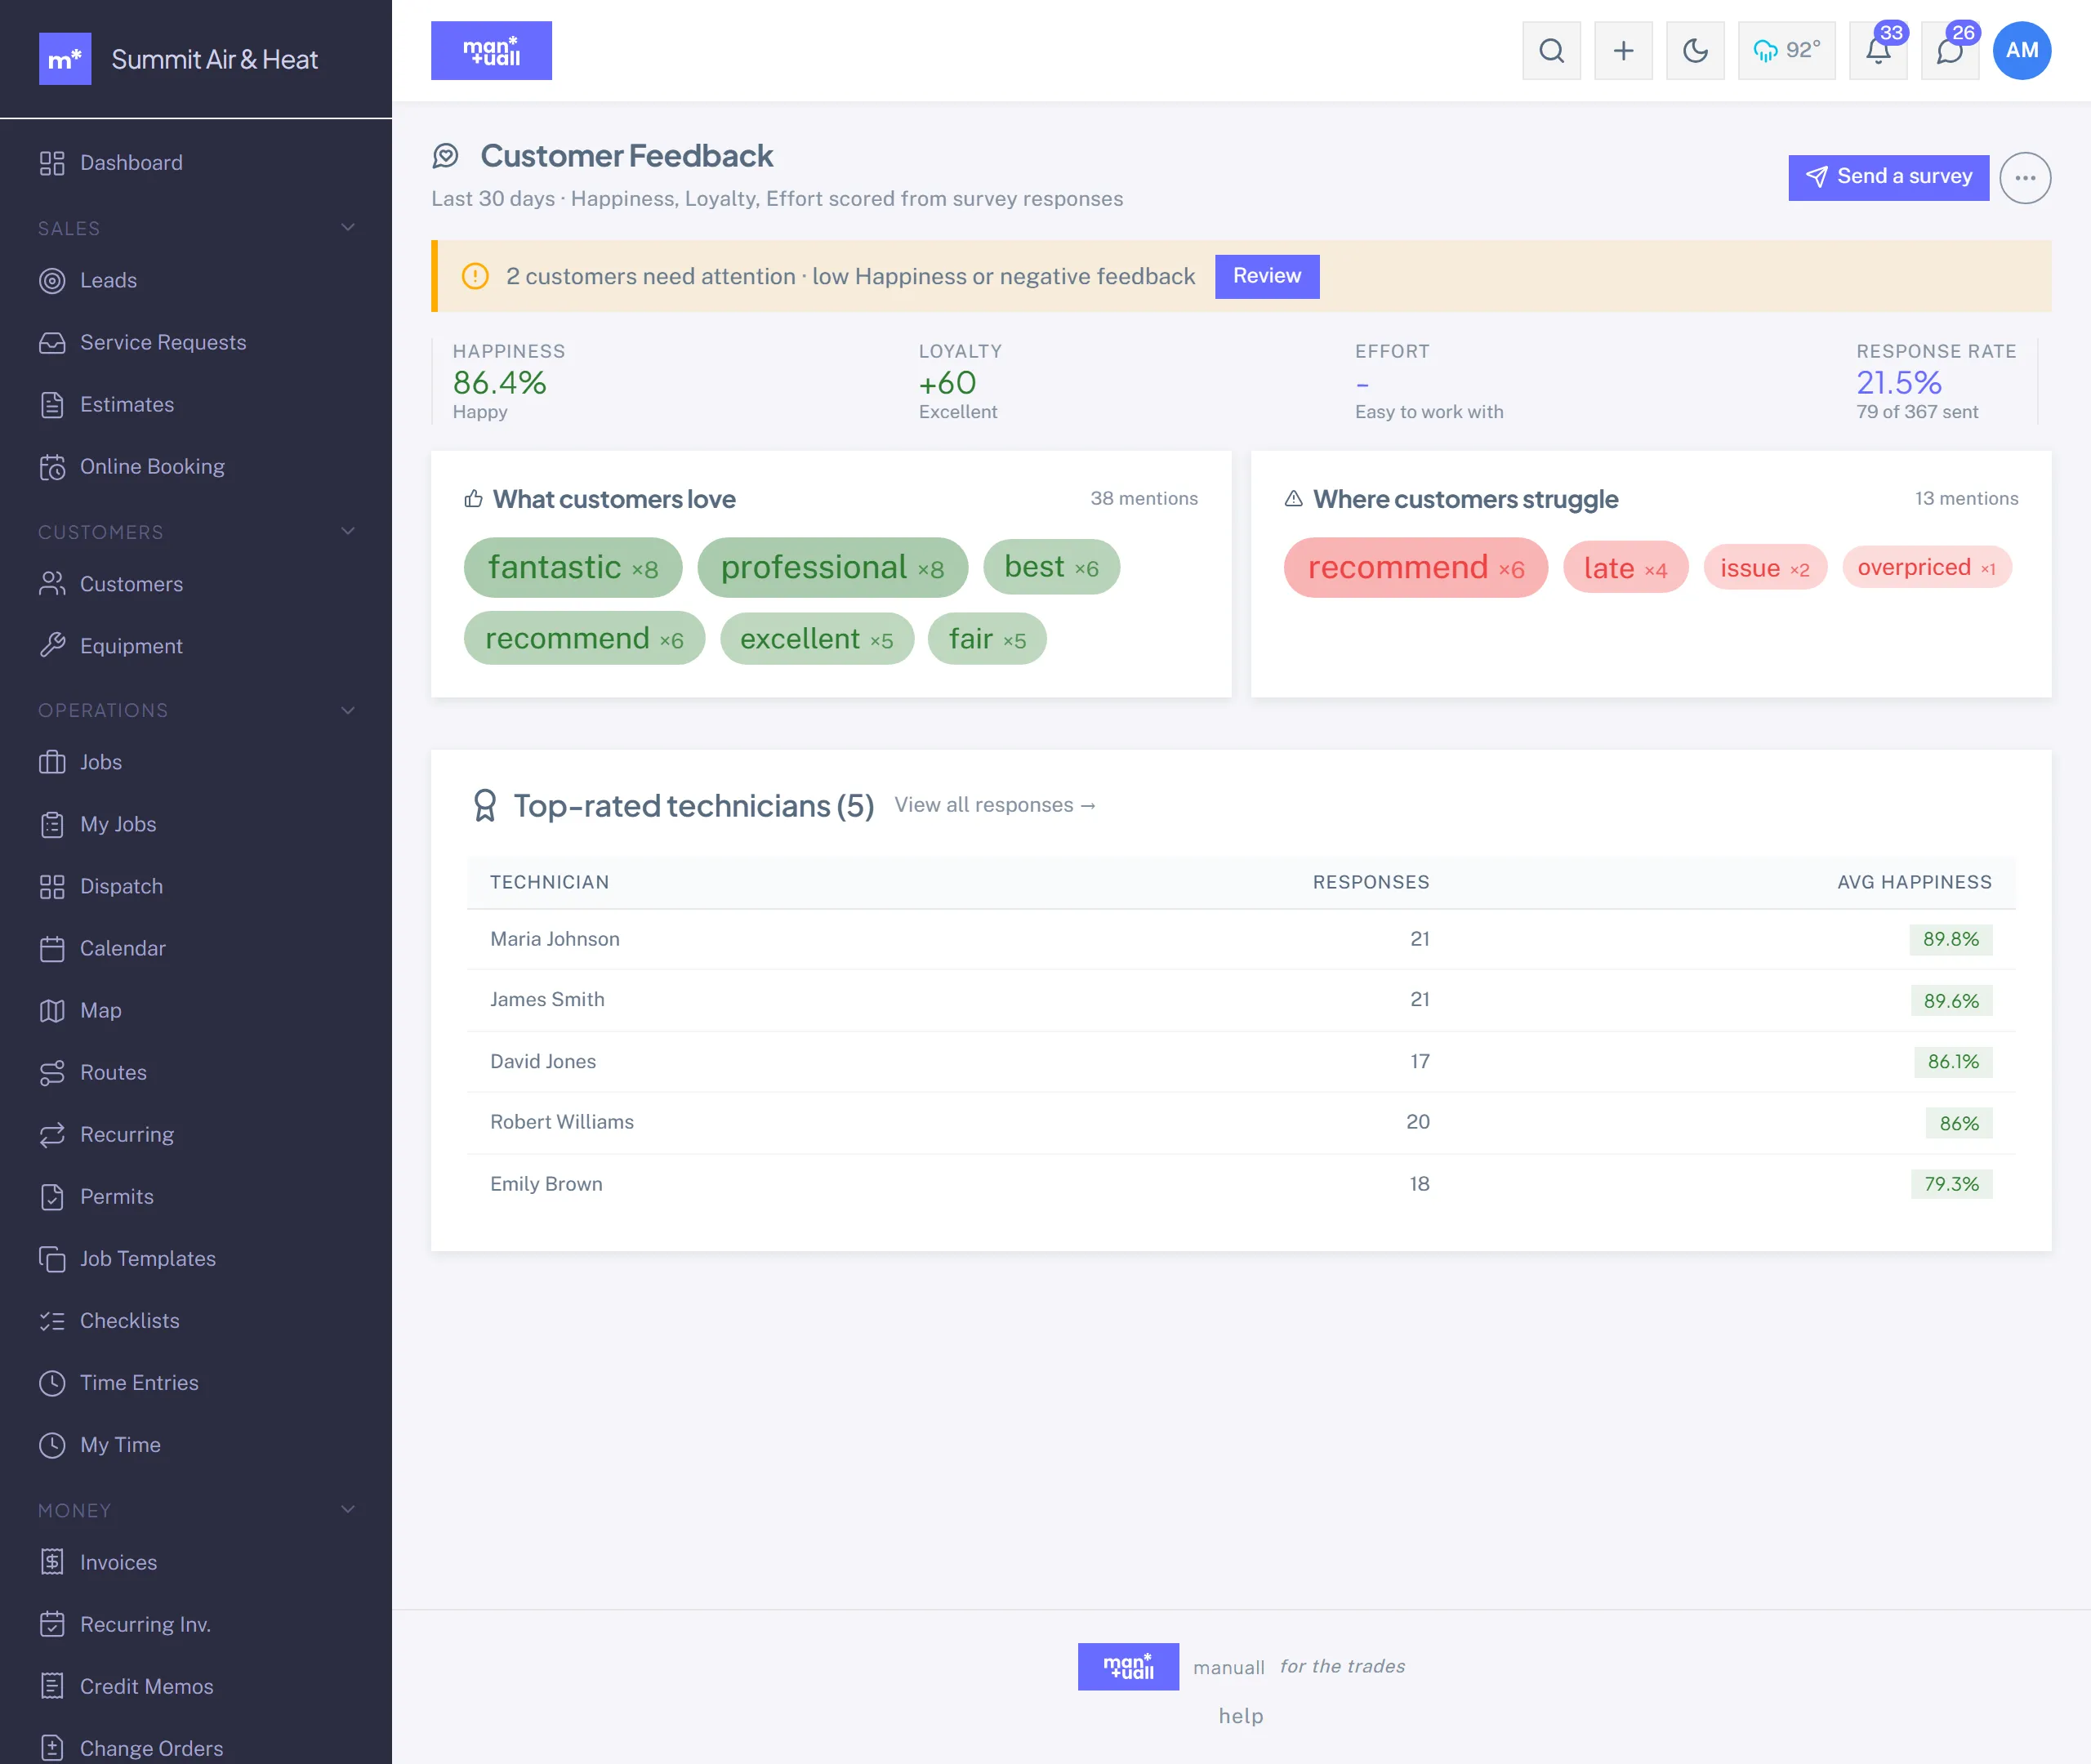Open the more options ellipsis button
The image size is (2091, 1764).
(x=2025, y=178)
